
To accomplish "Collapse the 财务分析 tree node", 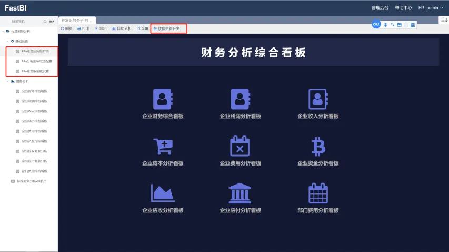I will click(x=8, y=81).
